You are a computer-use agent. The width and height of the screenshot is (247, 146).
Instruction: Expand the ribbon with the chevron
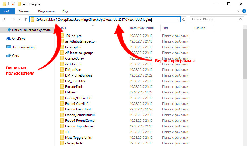coord(238,11)
